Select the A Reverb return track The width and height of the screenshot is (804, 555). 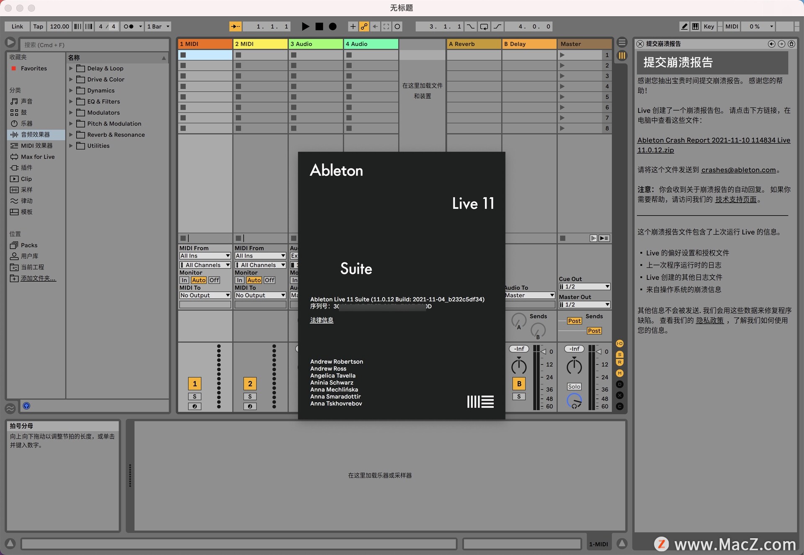click(x=474, y=44)
